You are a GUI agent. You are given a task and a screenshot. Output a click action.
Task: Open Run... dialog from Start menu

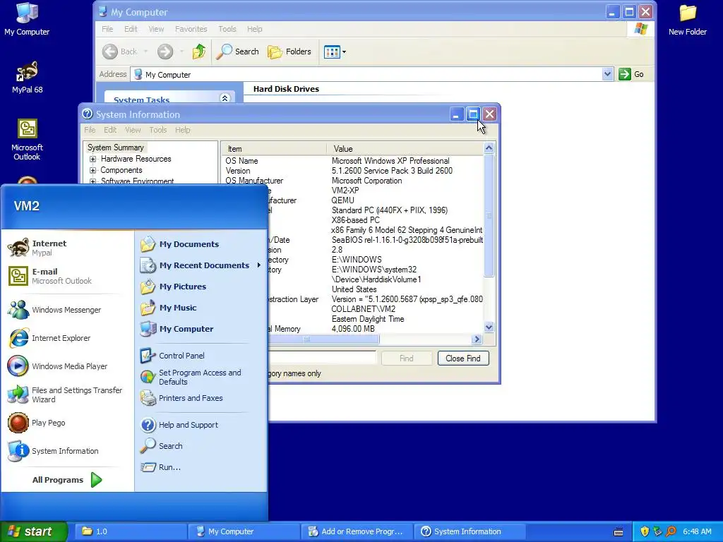tap(201, 467)
